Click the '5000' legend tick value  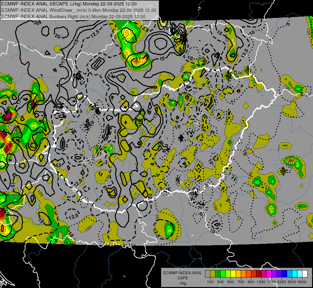[x=302, y=282]
